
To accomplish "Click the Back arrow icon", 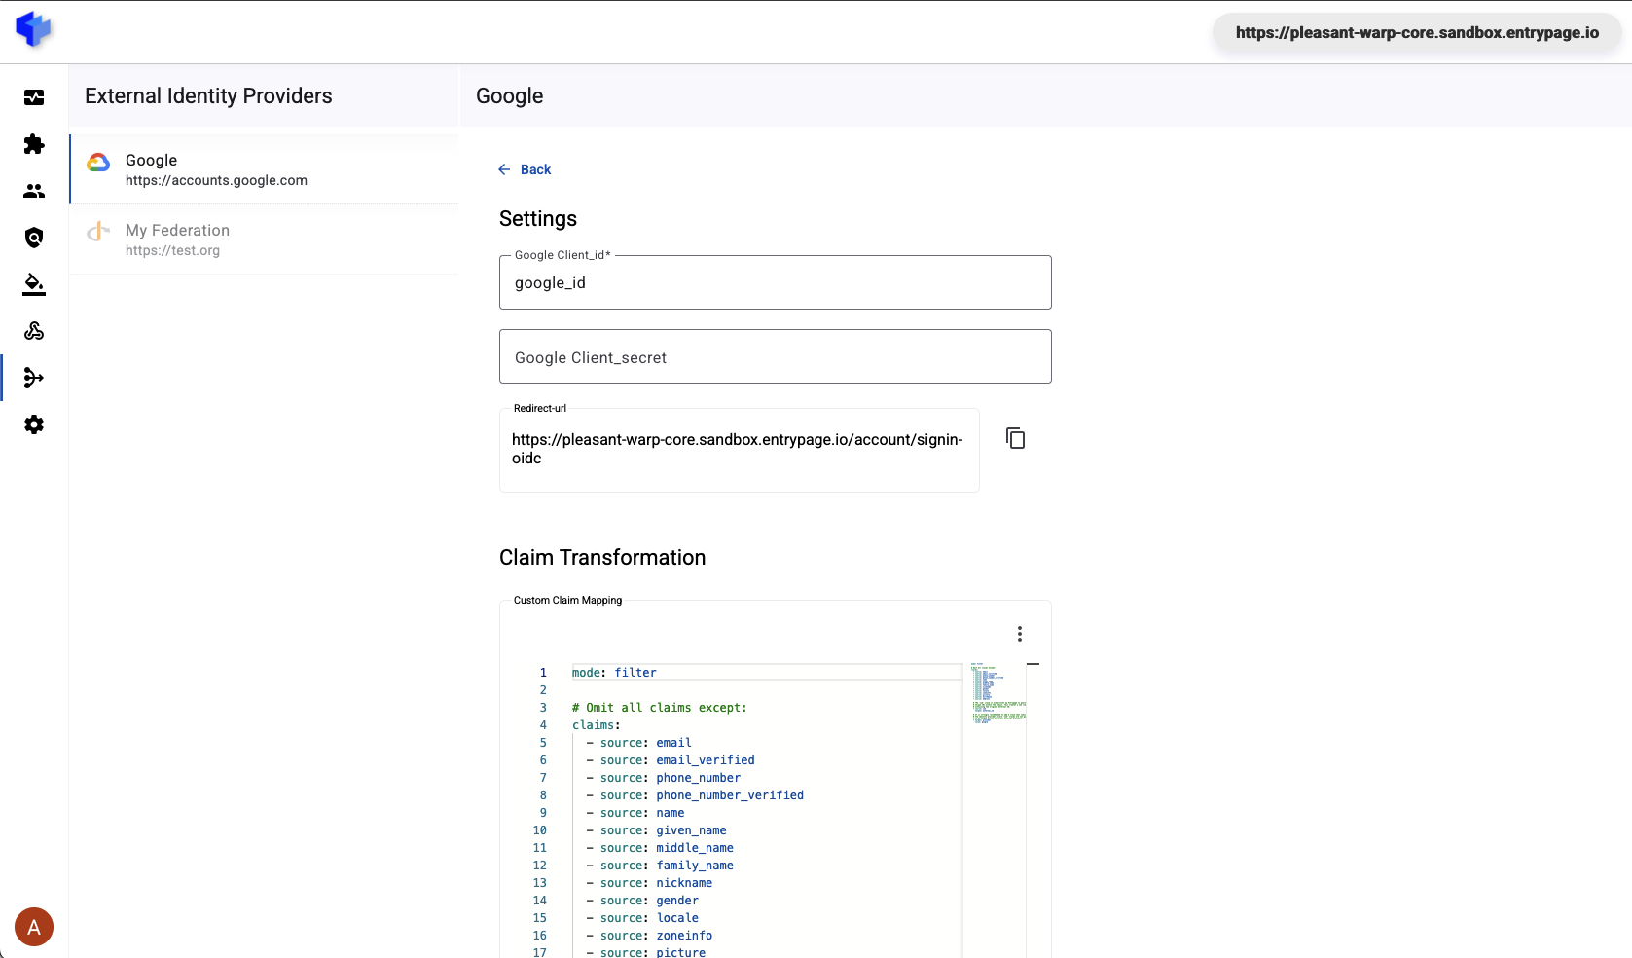I will (x=504, y=169).
